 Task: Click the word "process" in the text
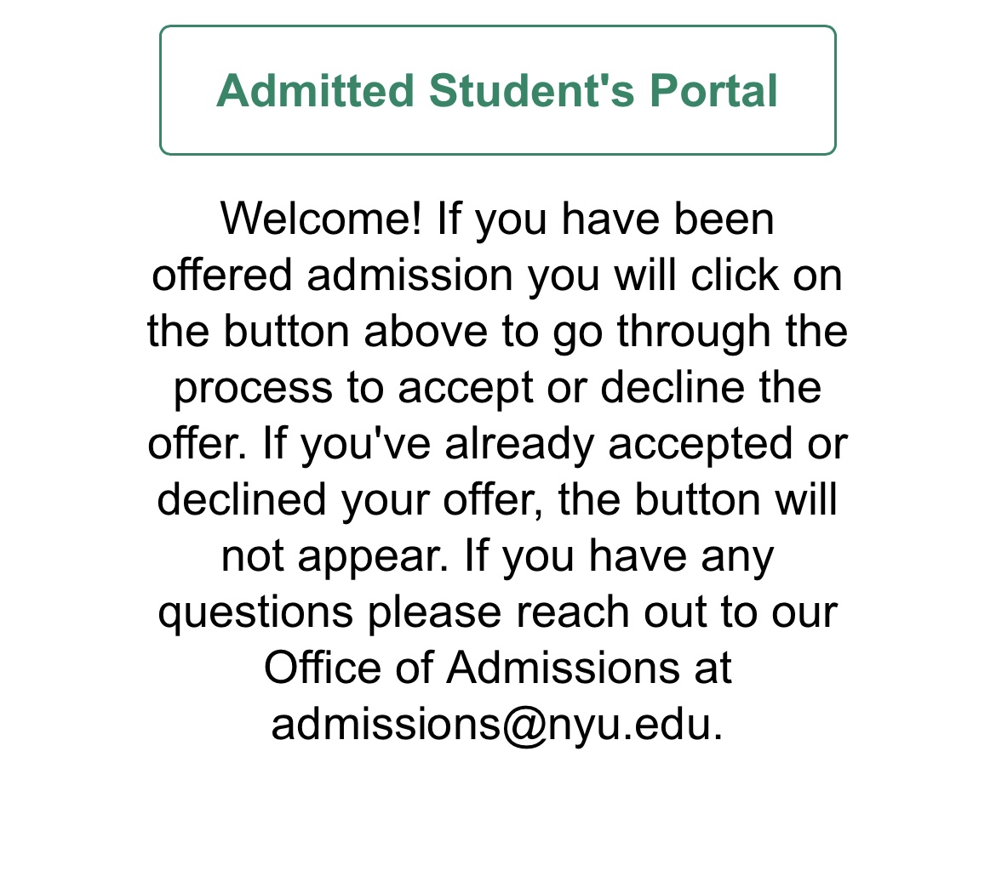(252, 387)
